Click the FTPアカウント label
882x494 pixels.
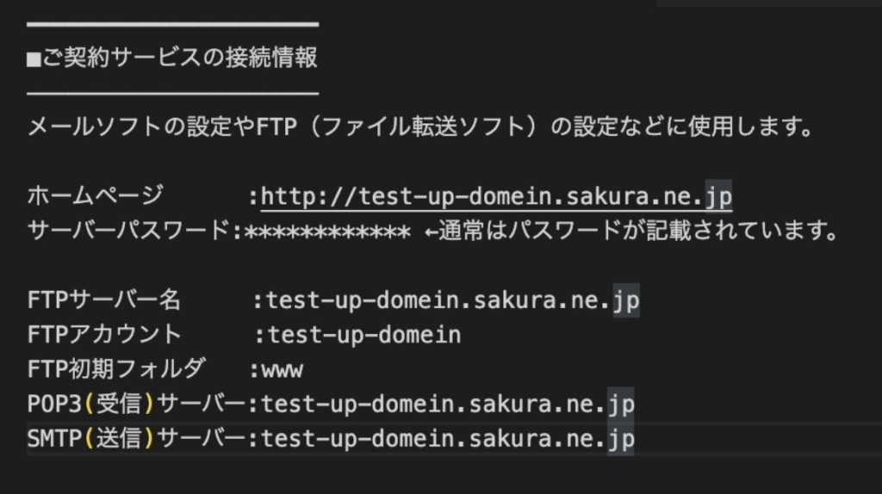coord(104,335)
